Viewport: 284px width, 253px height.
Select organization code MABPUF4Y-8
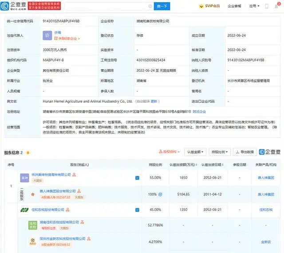point(53,60)
